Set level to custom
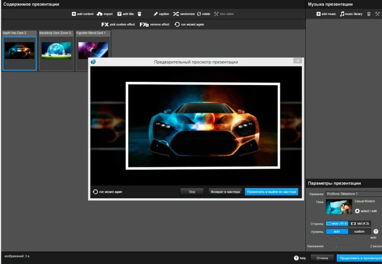The image size is (382, 264). click(360, 231)
